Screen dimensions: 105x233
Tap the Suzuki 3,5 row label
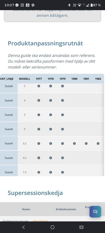tap(9, 143)
